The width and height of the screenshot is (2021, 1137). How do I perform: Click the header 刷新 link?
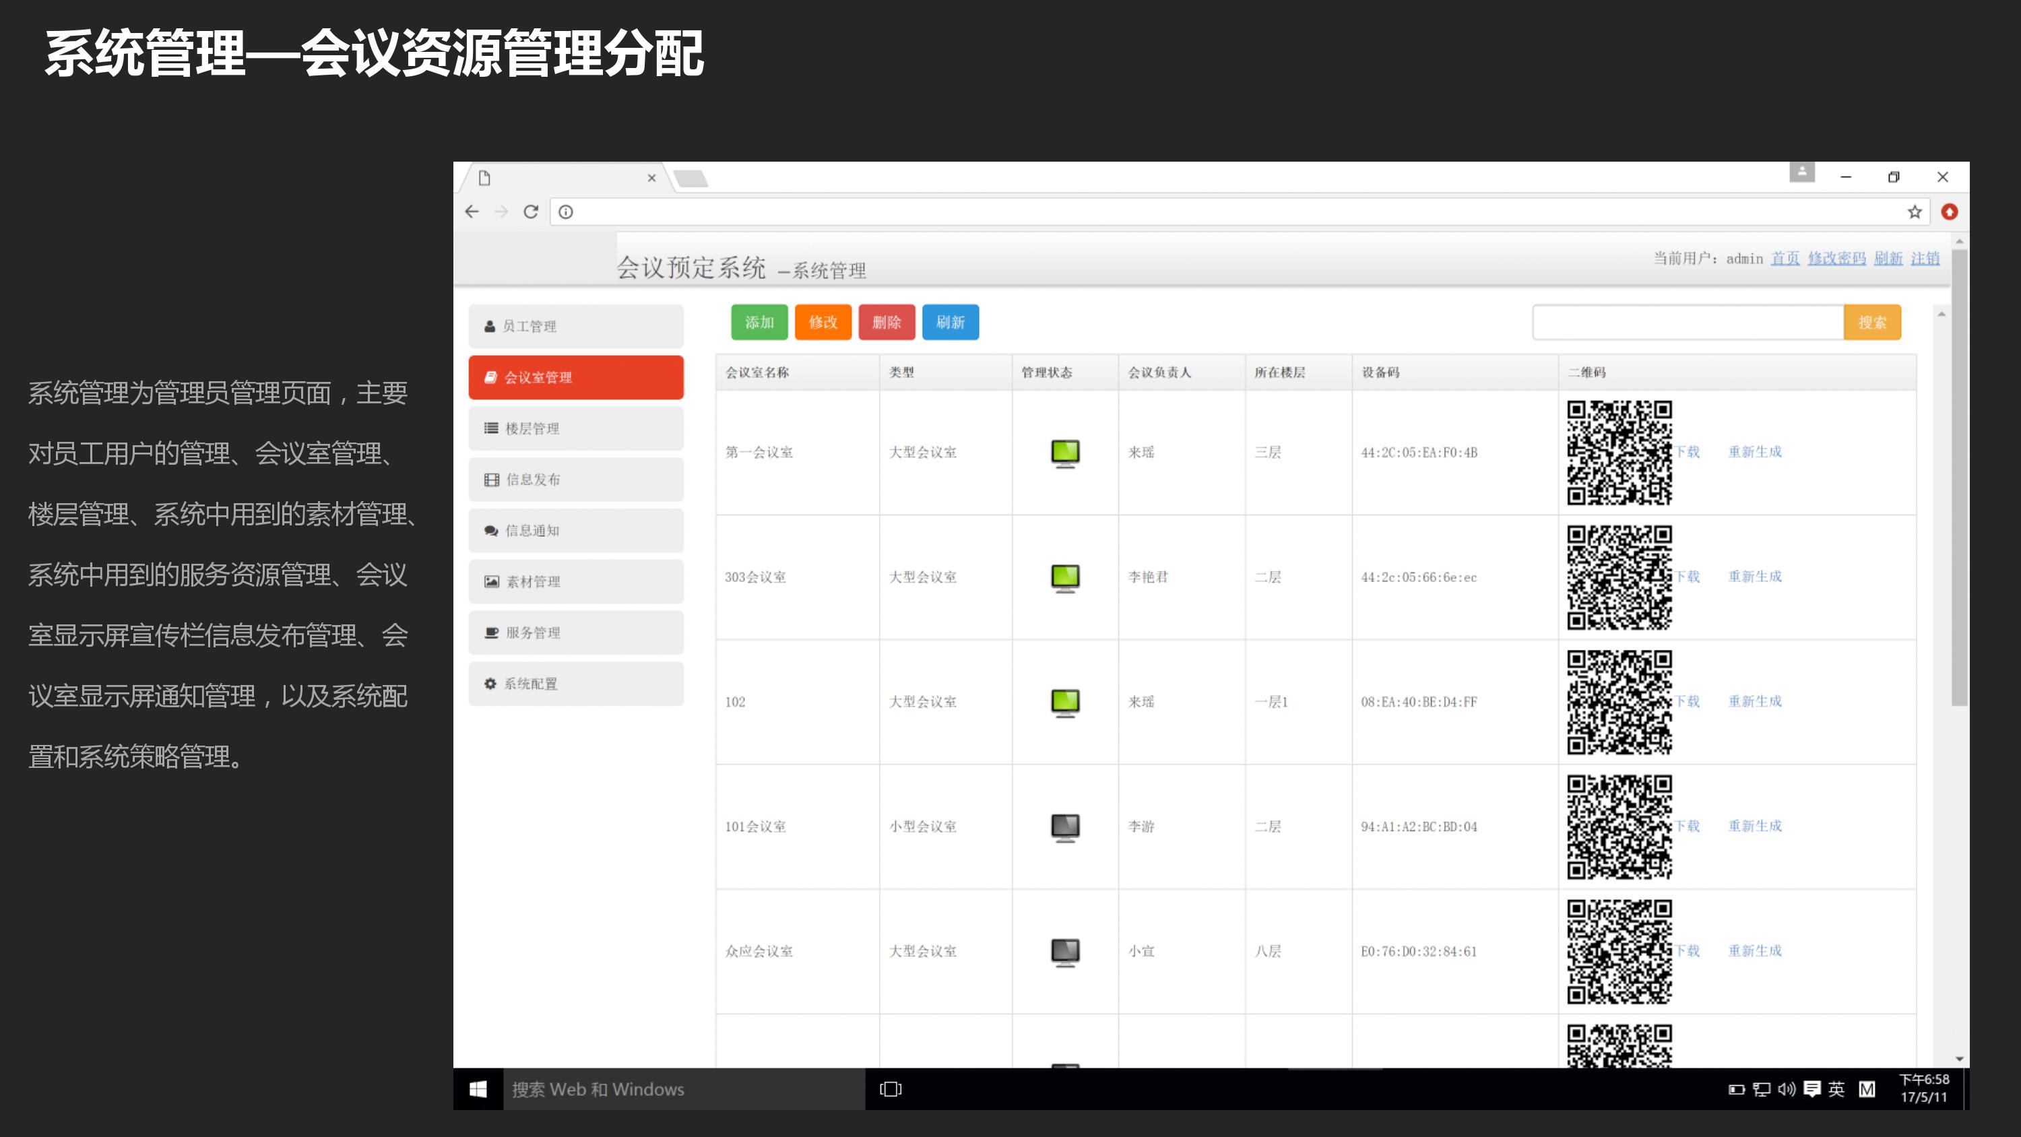tap(1888, 258)
